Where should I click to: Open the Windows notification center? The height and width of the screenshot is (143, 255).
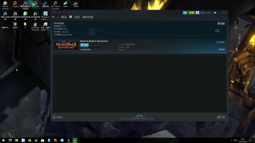pos(250,140)
